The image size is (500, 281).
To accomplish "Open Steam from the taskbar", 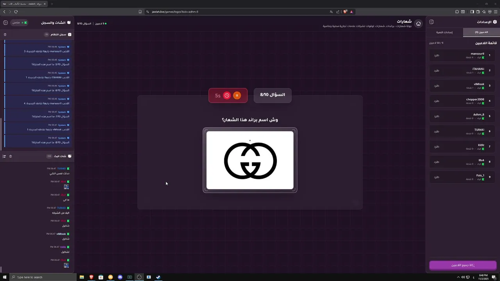I will pos(158,277).
